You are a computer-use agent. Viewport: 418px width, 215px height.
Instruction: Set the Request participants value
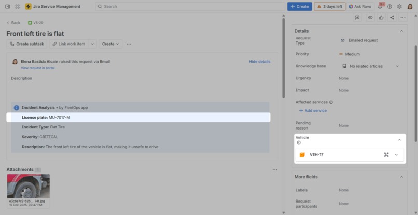point(344,204)
